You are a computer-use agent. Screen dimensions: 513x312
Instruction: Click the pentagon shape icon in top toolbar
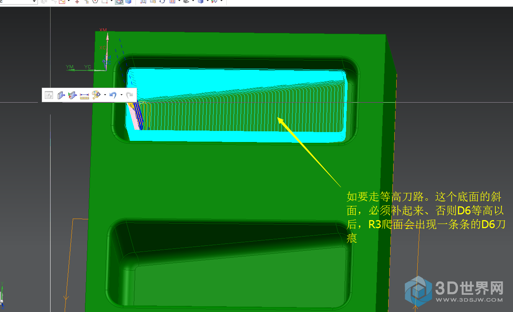[95, 2]
